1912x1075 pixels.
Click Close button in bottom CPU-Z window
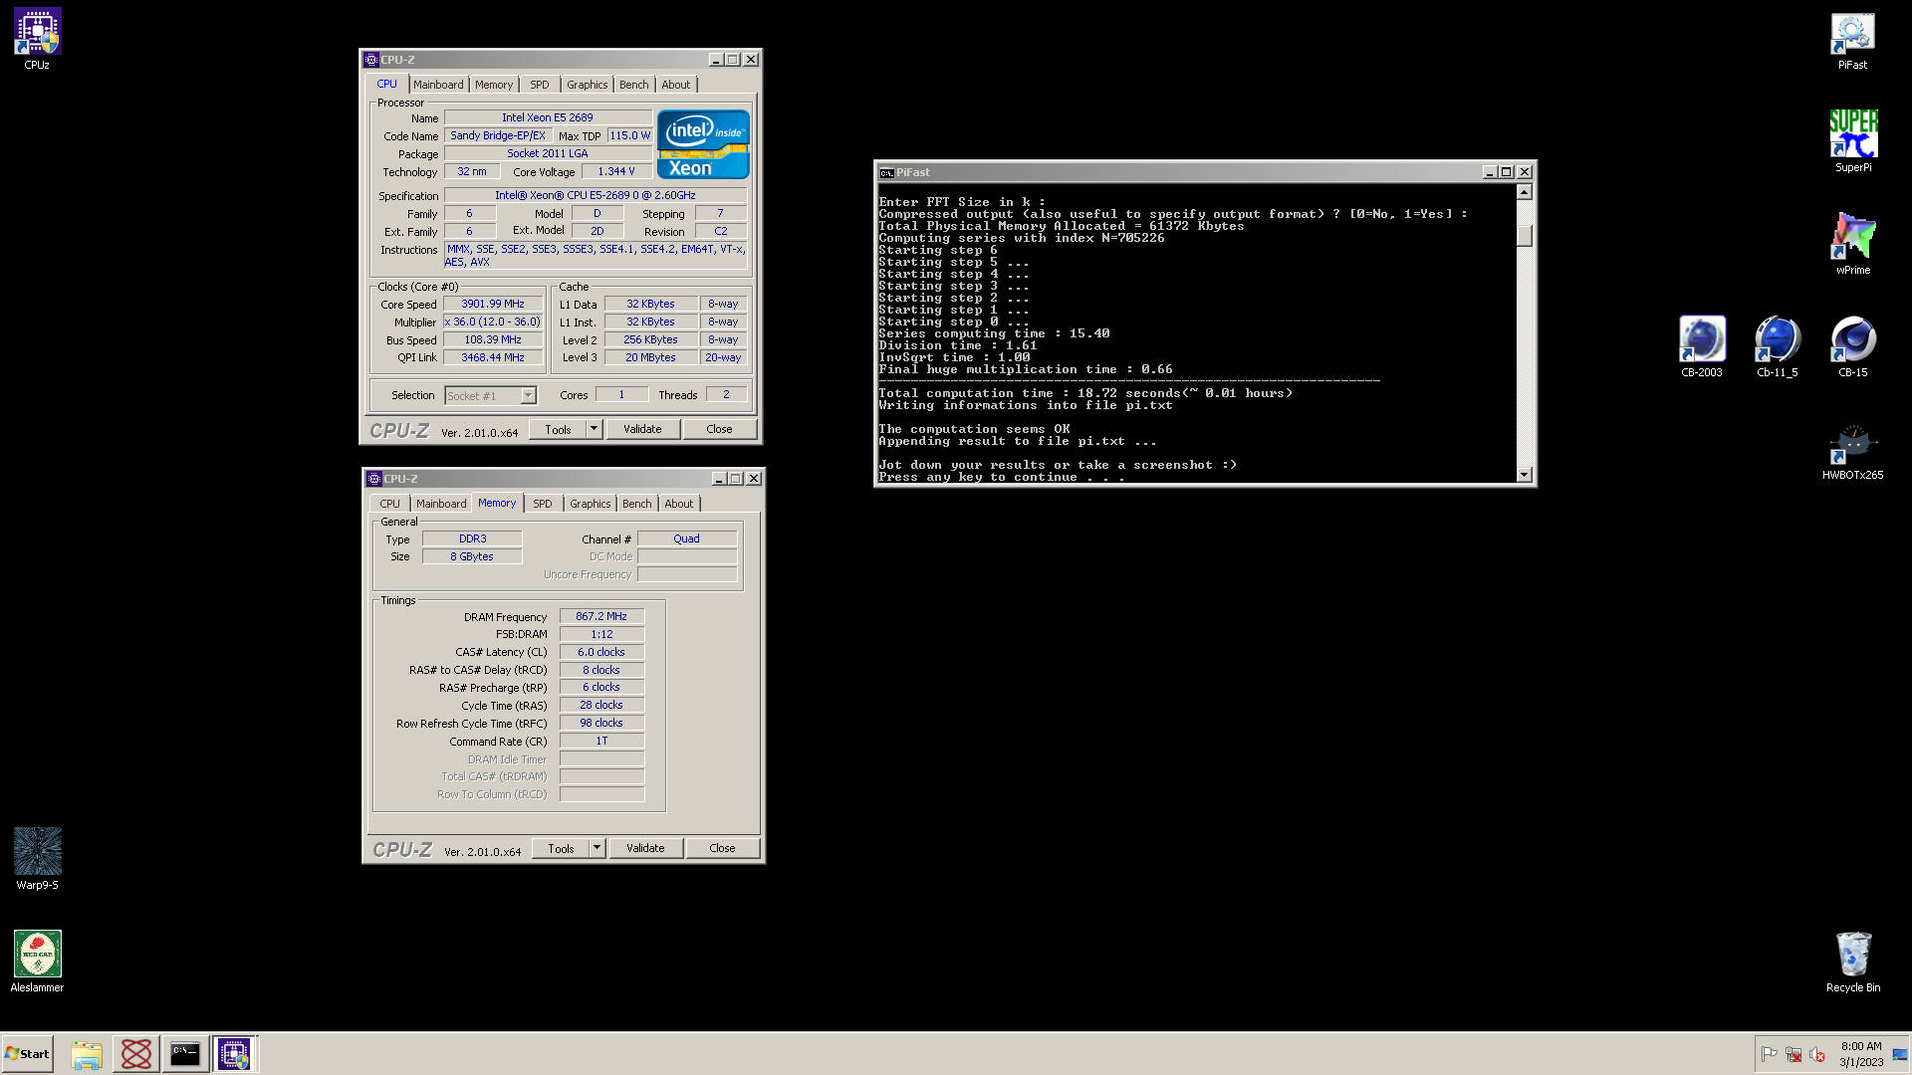(x=722, y=848)
